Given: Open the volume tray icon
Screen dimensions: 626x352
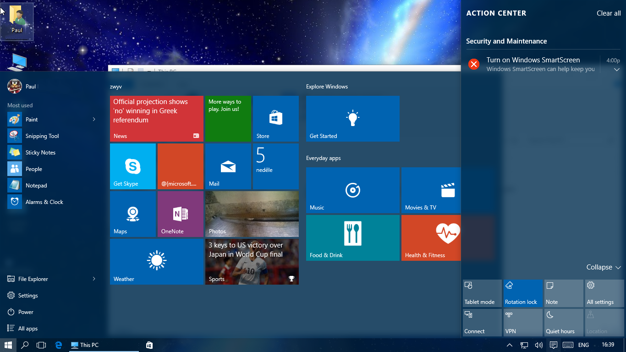Looking at the screenshot, I should point(539,345).
